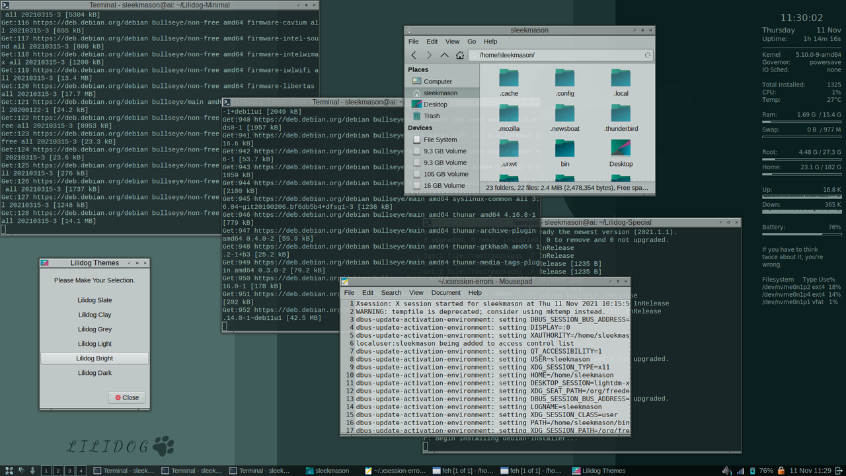This screenshot has width=846, height=476.
Task: Click the first icon at the taskbar's start
Action: [9, 471]
